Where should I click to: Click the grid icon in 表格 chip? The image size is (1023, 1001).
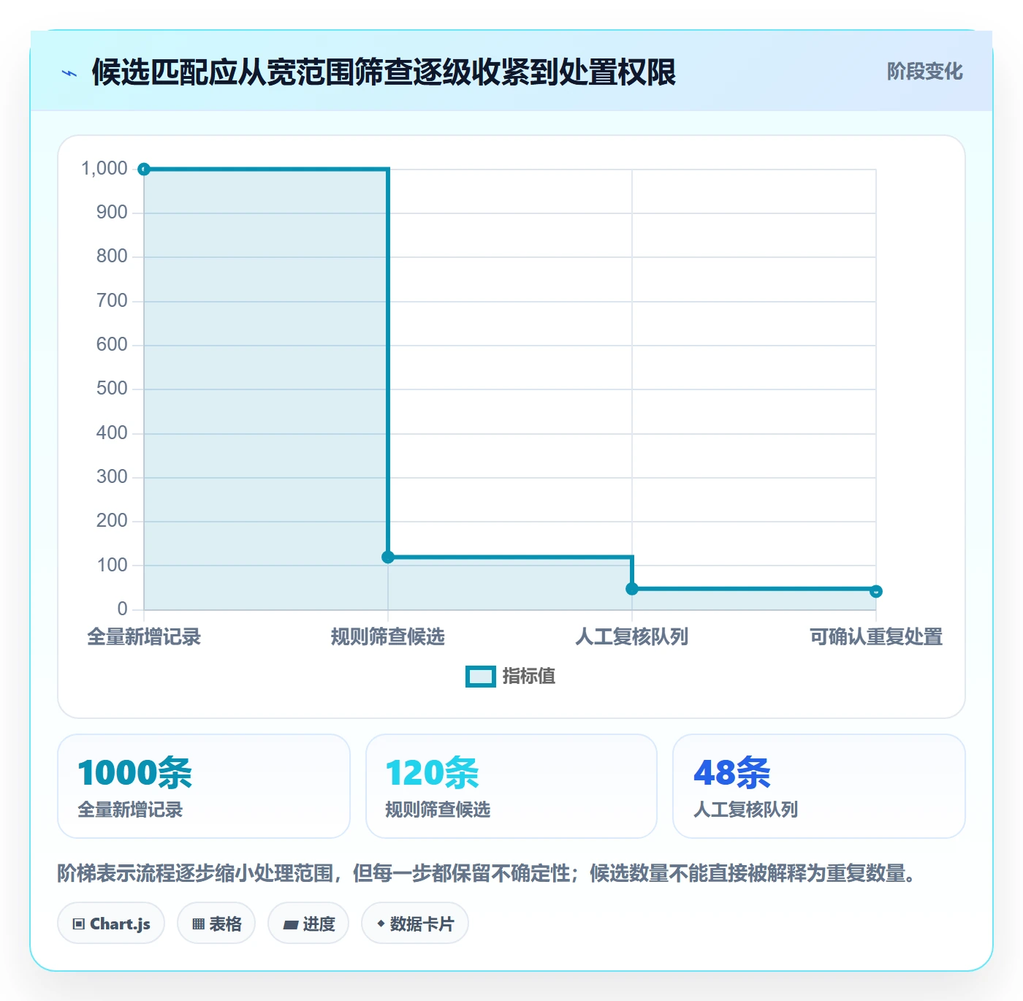point(198,924)
